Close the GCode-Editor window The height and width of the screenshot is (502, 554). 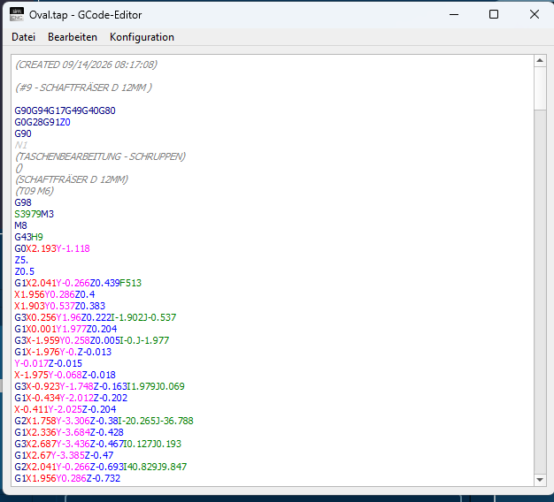[535, 14]
